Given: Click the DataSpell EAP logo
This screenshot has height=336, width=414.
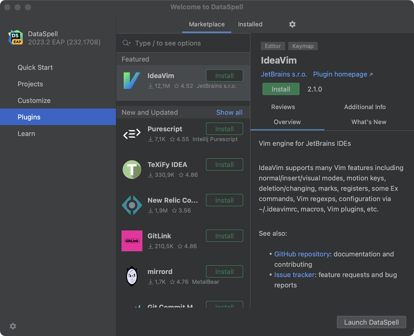Looking at the screenshot, I should [16, 38].
